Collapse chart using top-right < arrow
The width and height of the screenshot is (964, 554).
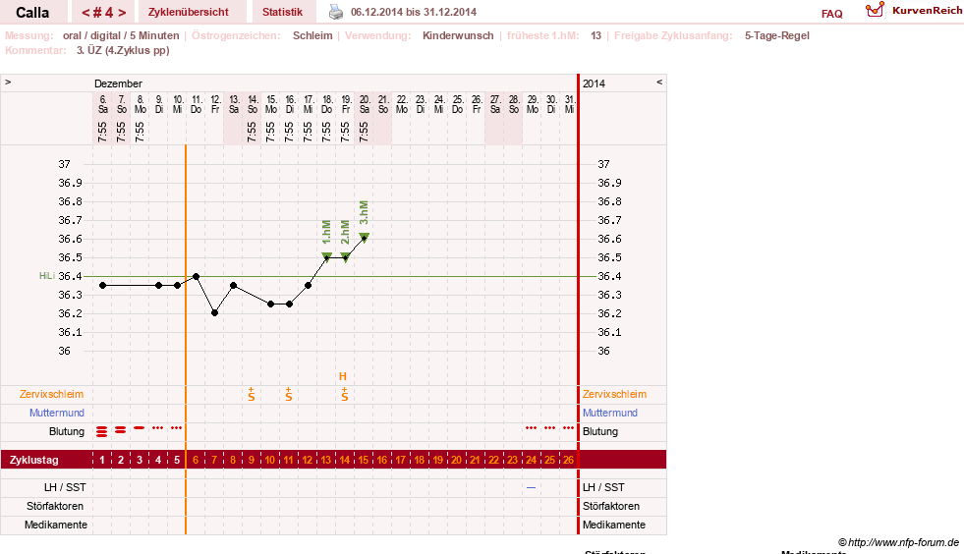click(659, 82)
